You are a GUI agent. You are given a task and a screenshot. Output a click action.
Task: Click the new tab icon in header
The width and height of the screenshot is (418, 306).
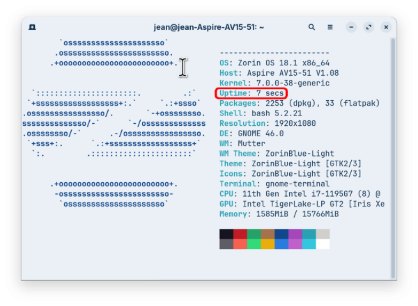pos(32,27)
